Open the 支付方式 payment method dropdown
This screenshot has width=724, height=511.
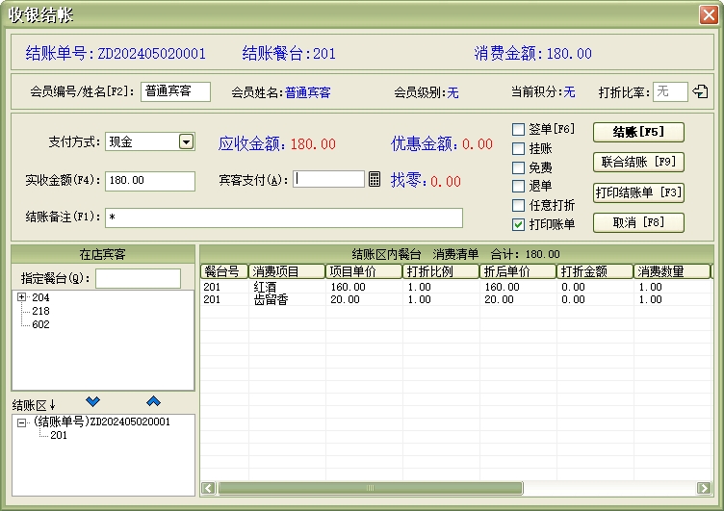click(x=186, y=141)
